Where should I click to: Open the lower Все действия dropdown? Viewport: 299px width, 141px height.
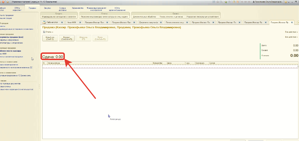click(x=291, y=37)
